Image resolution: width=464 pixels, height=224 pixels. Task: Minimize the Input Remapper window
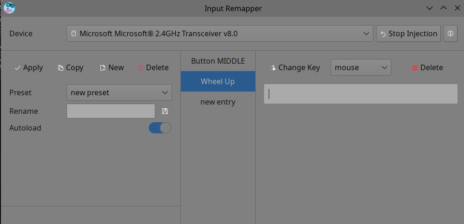coord(430,8)
